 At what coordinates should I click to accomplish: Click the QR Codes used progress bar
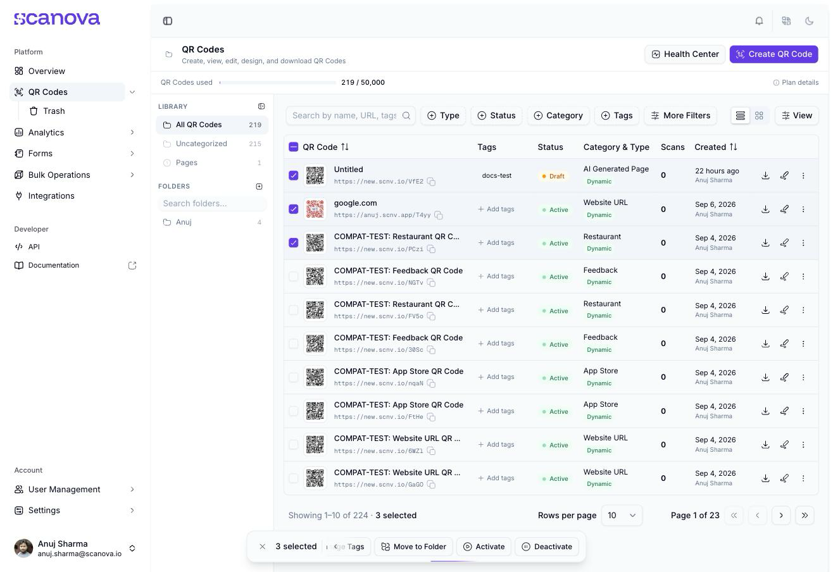278,82
